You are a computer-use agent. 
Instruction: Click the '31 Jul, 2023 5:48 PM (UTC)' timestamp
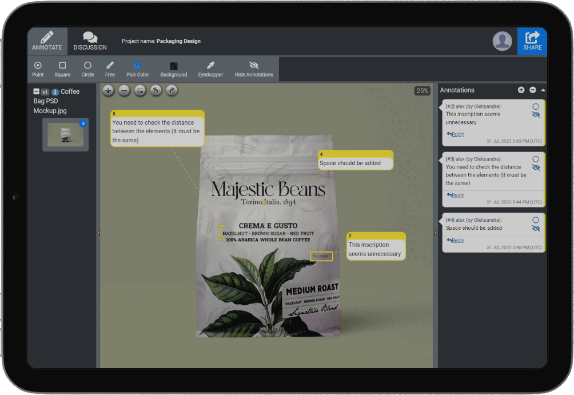pyautogui.click(x=514, y=247)
